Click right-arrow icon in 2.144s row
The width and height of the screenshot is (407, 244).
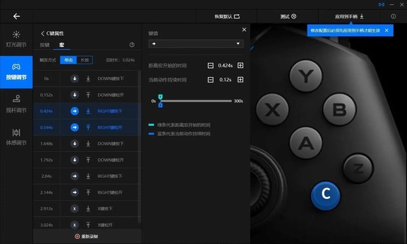tap(74, 193)
